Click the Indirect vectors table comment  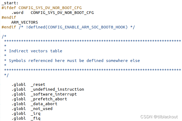(36, 51)
